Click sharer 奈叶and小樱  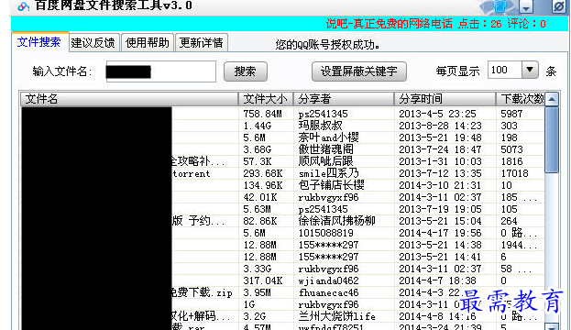tap(328, 137)
